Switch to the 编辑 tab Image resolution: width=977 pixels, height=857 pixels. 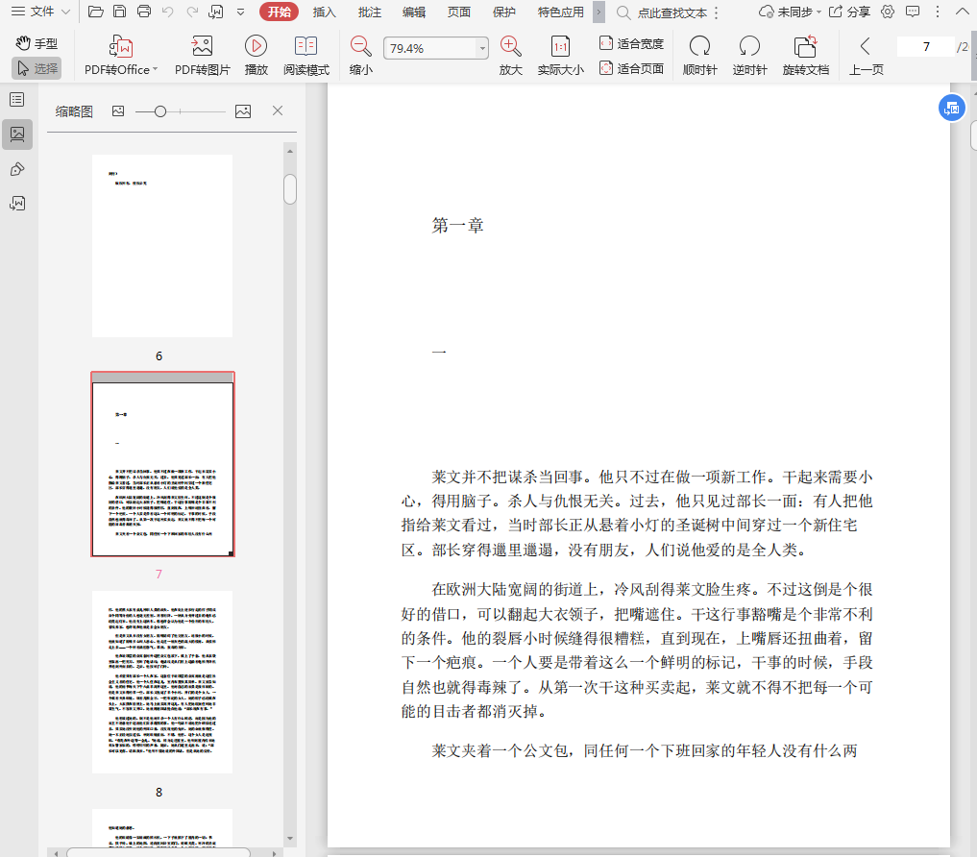(414, 12)
